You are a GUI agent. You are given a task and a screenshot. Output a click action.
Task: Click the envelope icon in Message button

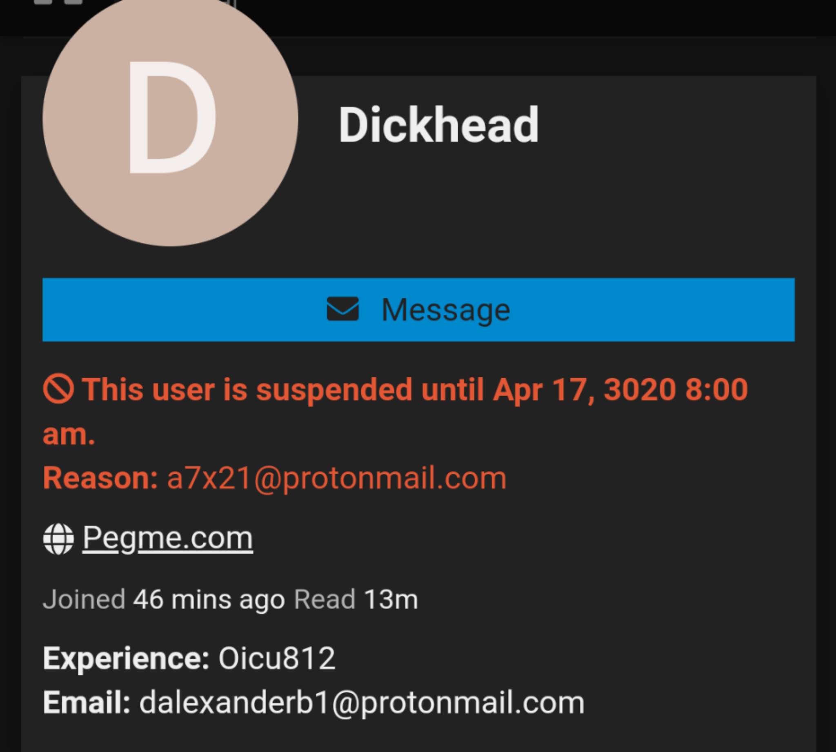[x=343, y=309]
